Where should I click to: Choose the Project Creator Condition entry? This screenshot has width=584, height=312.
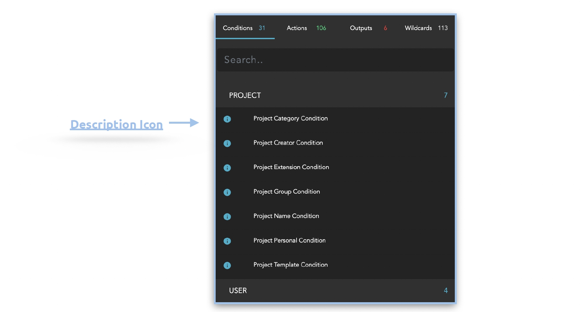coord(288,143)
